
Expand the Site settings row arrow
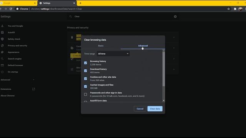(x=174, y=69)
